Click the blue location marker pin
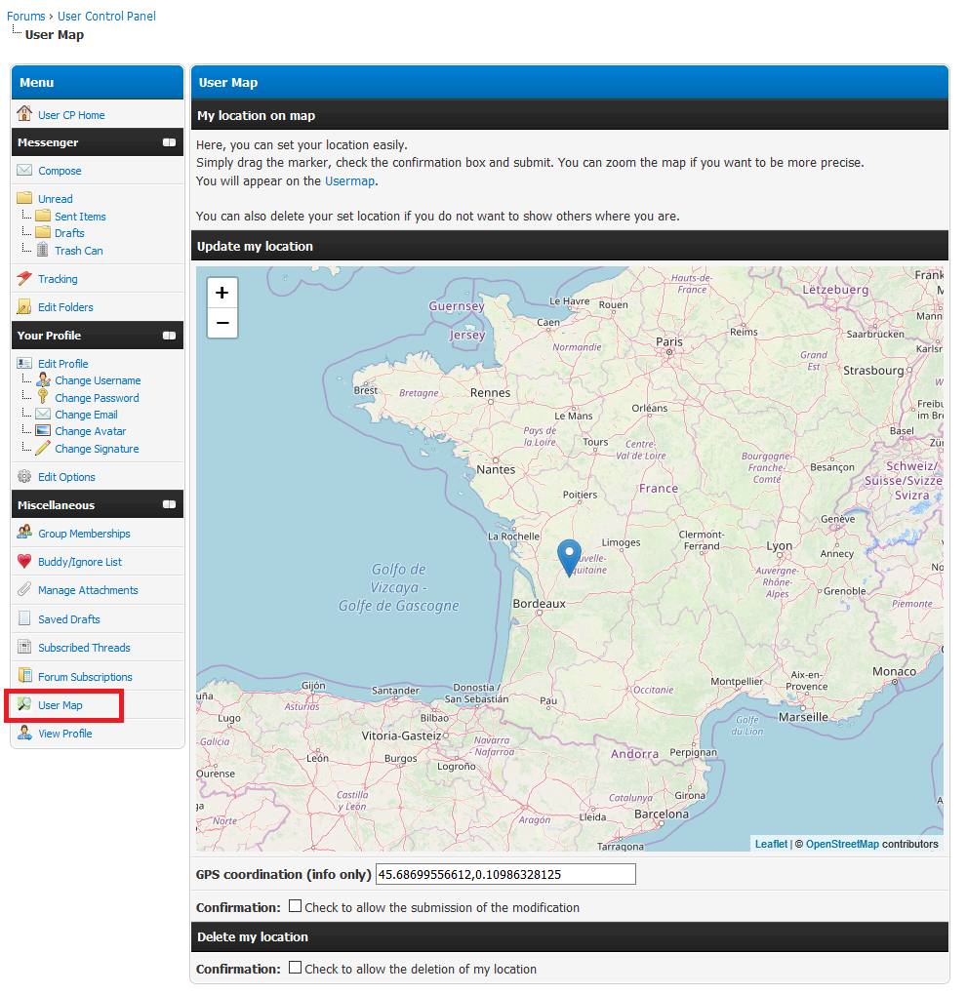 pos(568,556)
